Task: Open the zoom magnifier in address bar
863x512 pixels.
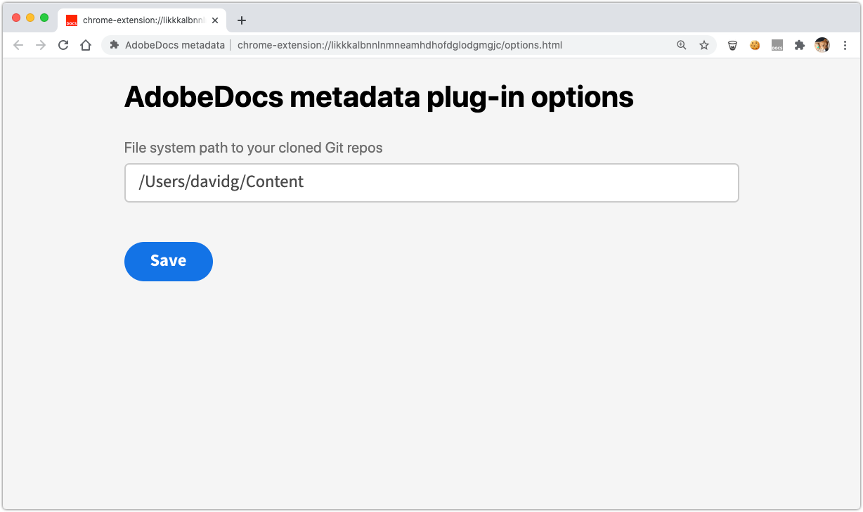Action: tap(681, 45)
